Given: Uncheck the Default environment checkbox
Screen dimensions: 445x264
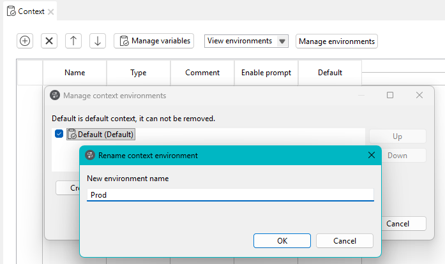Looking at the screenshot, I should (59, 134).
